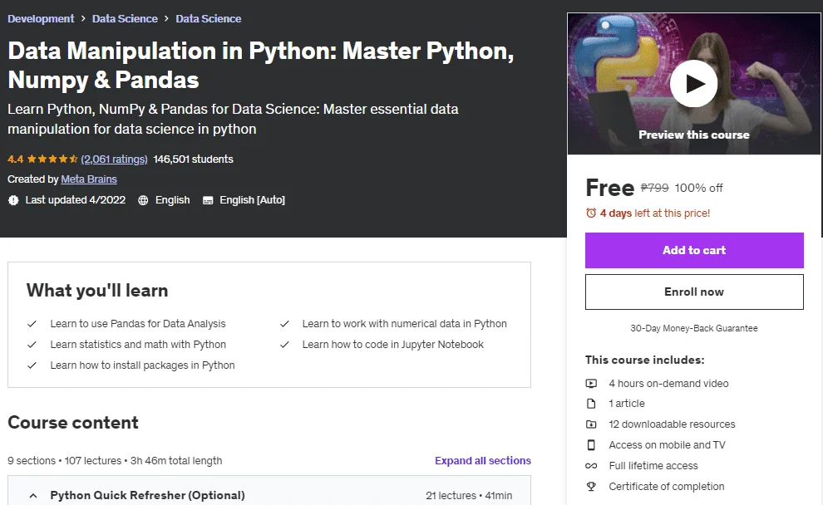Screen dimensions: 823x505
Task: Click the 4 days left at this price text
Action: click(654, 213)
